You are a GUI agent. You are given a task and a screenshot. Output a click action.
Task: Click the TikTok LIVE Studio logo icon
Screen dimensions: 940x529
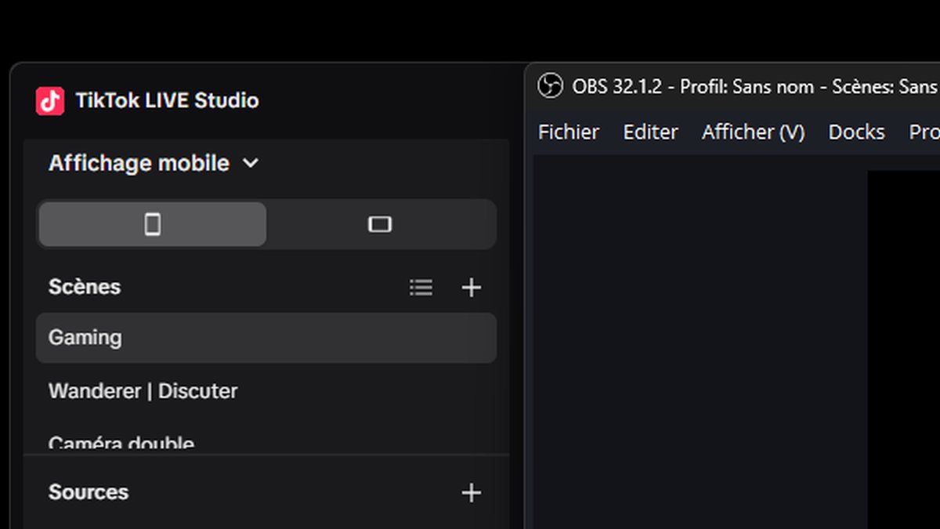[50, 101]
